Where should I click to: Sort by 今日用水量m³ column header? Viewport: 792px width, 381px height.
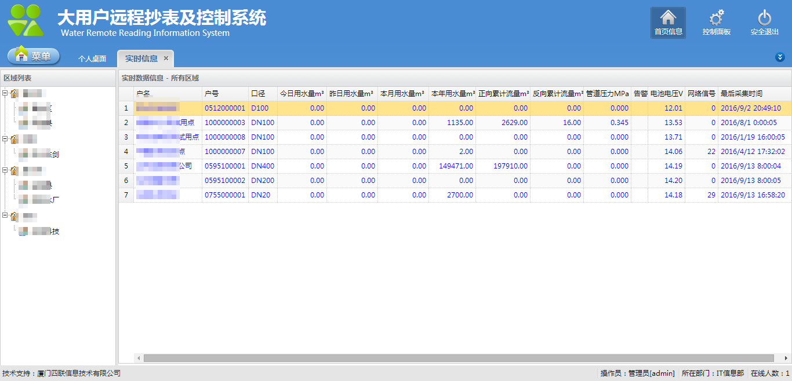pyautogui.click(x=302, y=94)
